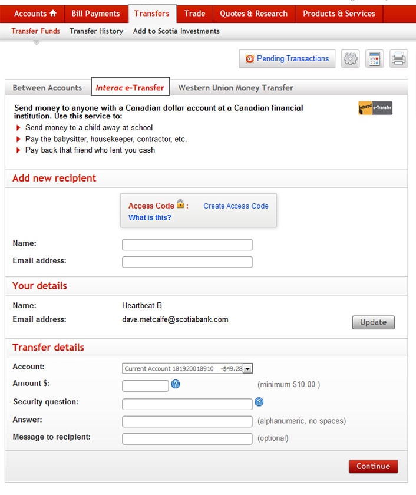This screenshot has width=416, height=495.
Task: Focus the recipient Name input field
Action: pos(187,245)
